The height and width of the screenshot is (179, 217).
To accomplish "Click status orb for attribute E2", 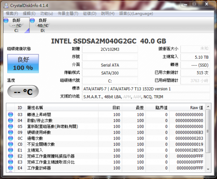I will pos(11,156).
